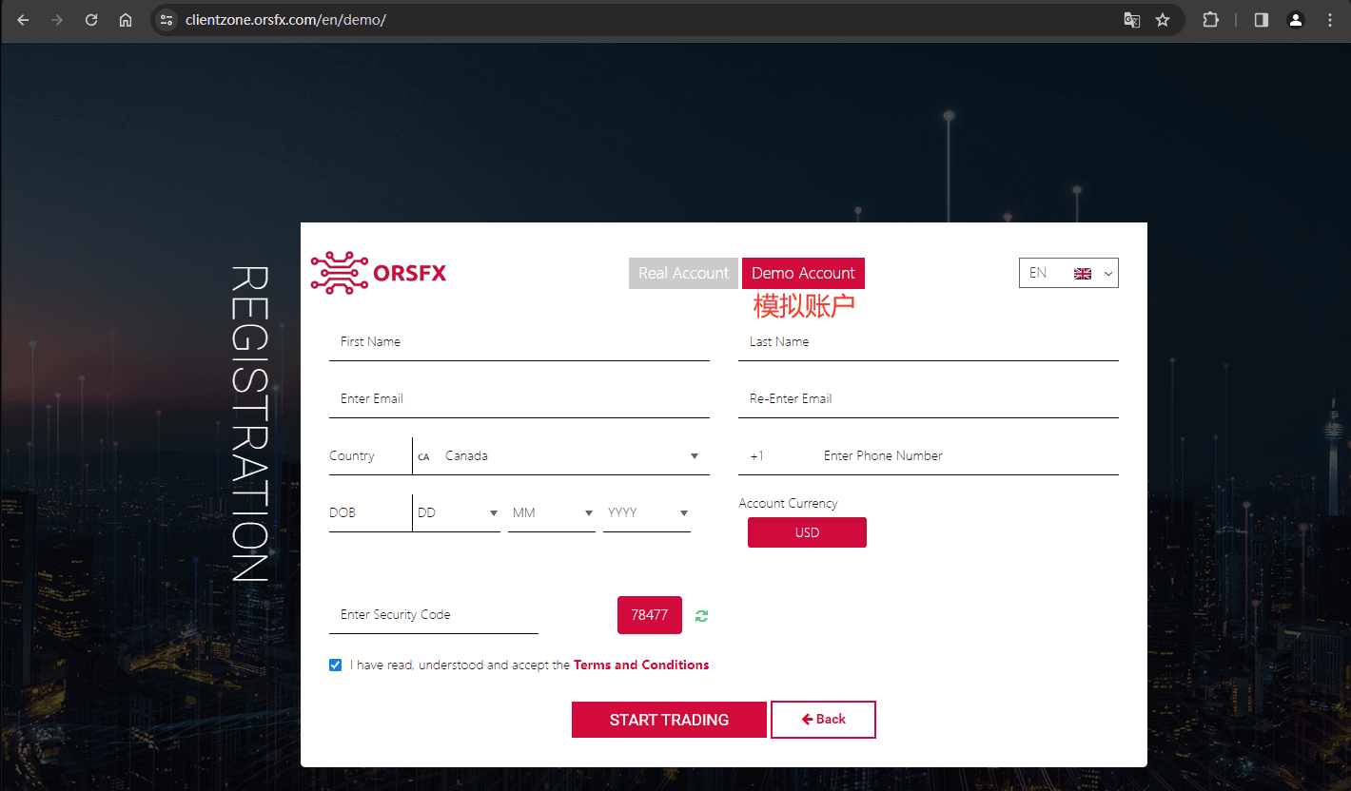
Task: Open the browser home page icon
Action: (x=126, y=20)
